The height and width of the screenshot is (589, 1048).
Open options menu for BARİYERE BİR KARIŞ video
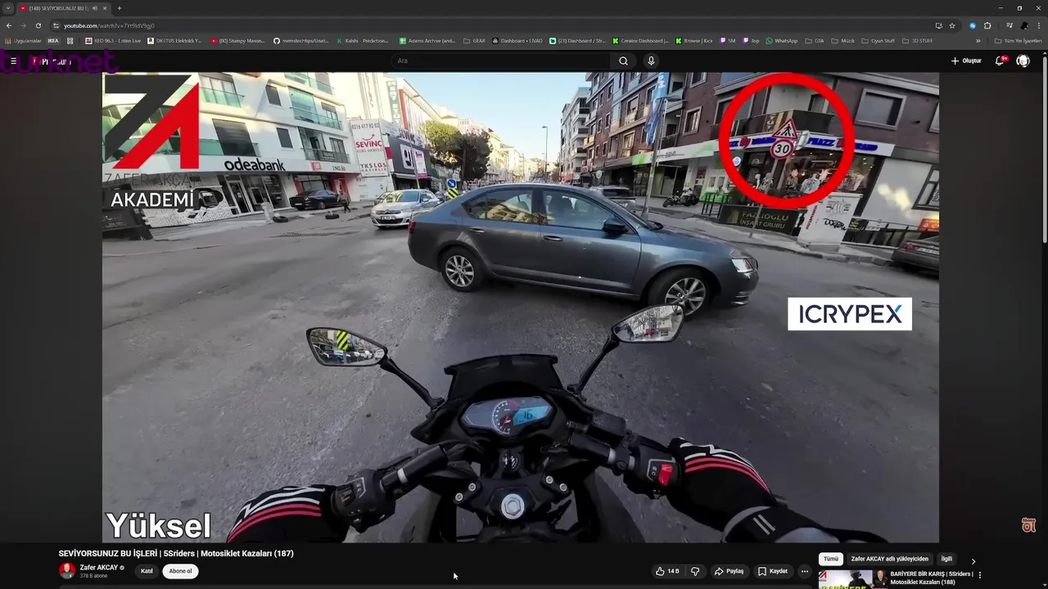(x=980, y=575)
